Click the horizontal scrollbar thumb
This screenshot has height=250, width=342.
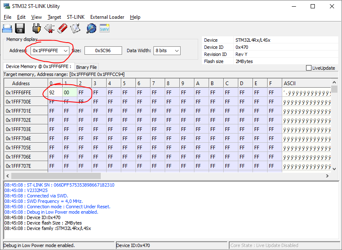point(56,176)
